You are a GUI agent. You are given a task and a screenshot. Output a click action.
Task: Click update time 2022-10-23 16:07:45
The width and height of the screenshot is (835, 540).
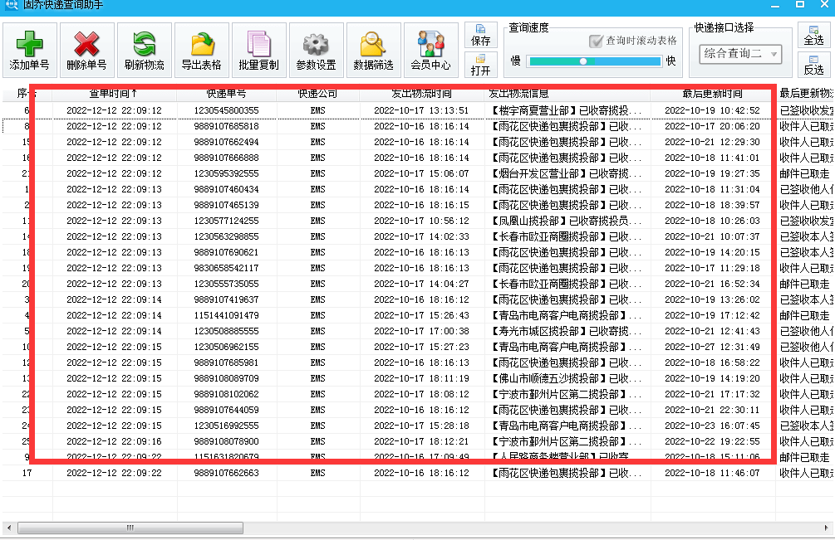point(713,426)
